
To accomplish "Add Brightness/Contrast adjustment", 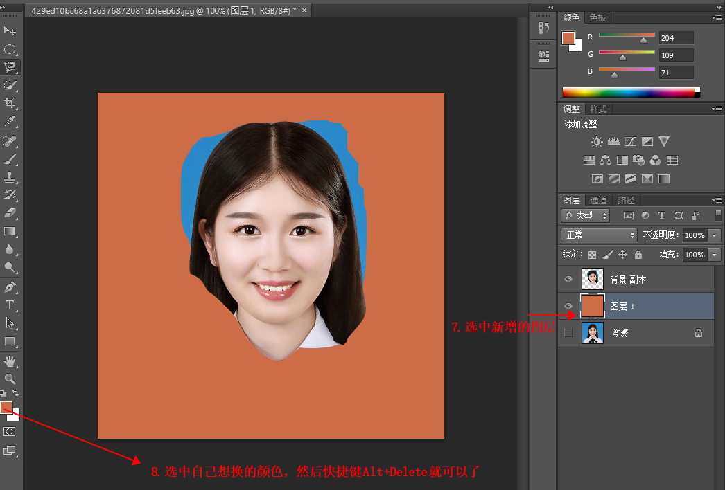I will tap(597, 141).
